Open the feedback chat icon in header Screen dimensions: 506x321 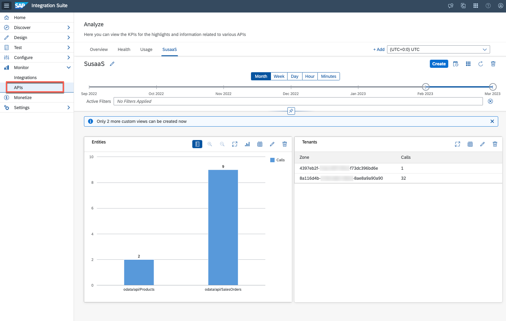tap(450, 6)
